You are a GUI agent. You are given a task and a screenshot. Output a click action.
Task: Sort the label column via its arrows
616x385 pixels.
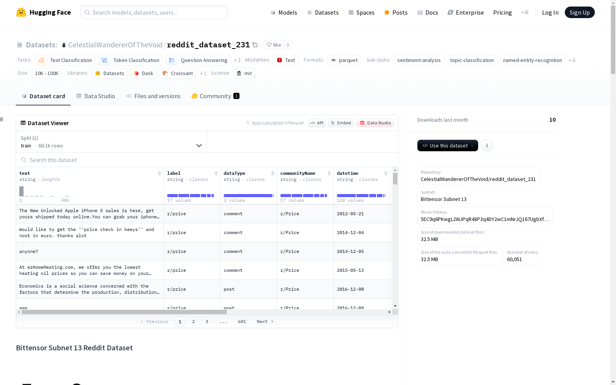coord(216,173)
